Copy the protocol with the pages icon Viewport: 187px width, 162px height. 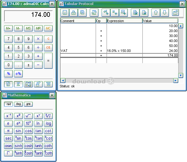pos(82,12)
